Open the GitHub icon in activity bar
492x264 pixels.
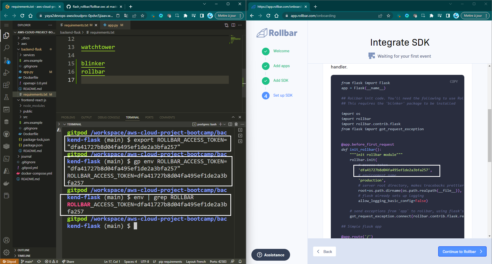click(x=6, y=134)
